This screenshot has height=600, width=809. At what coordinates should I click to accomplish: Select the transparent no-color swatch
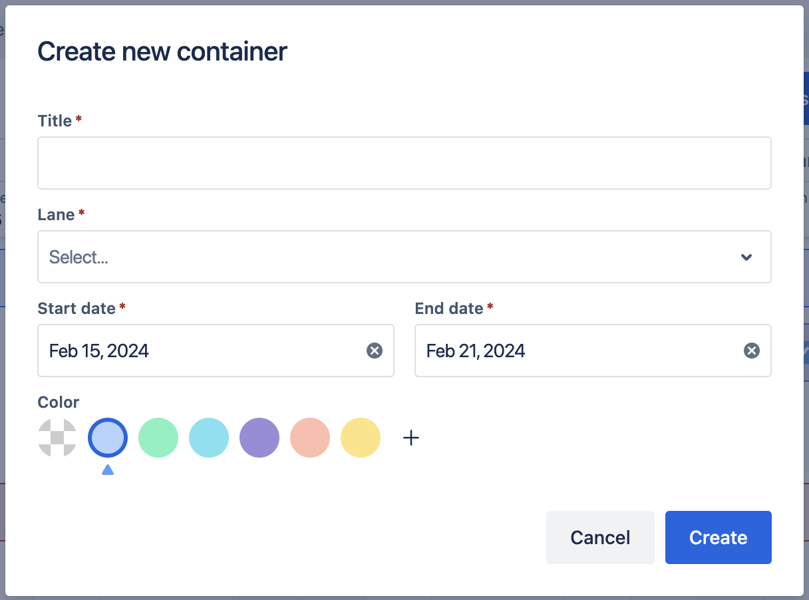(57, 438)
